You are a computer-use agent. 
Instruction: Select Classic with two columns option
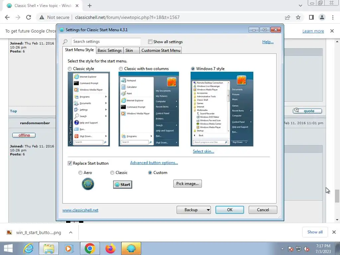(121, 69)
